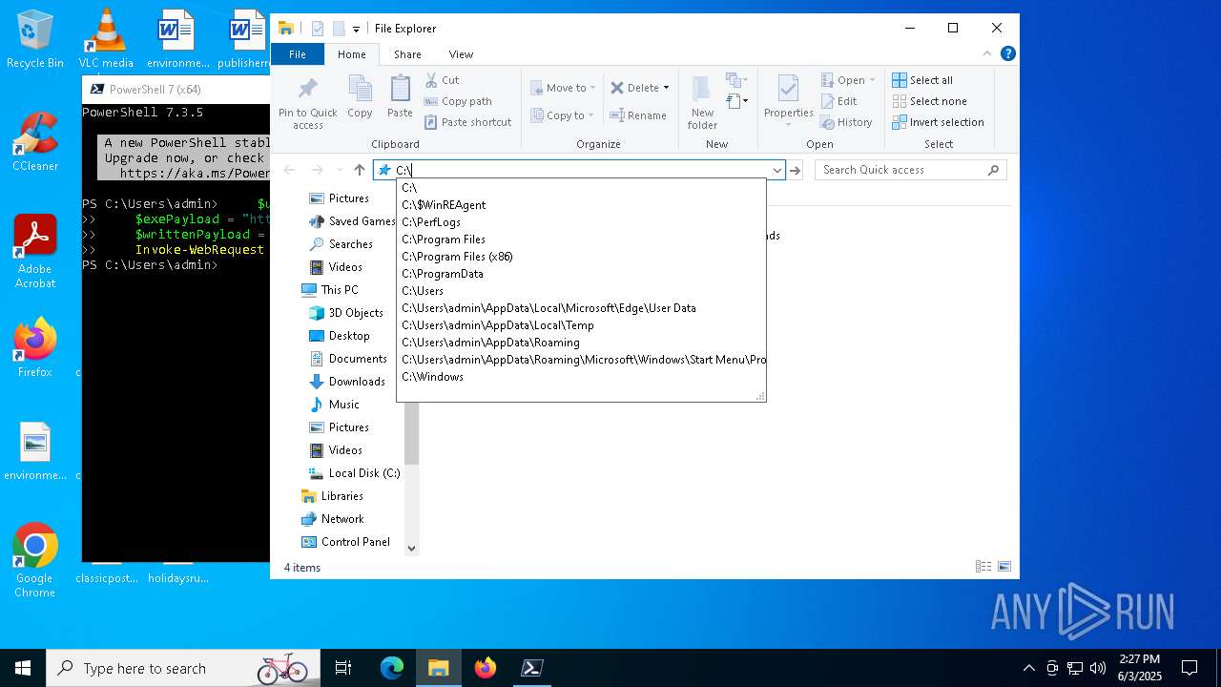This screenshot has width=1221, height=687.
Task: Select Saved Games in navigation pane
Action: [x=351, y=221]
